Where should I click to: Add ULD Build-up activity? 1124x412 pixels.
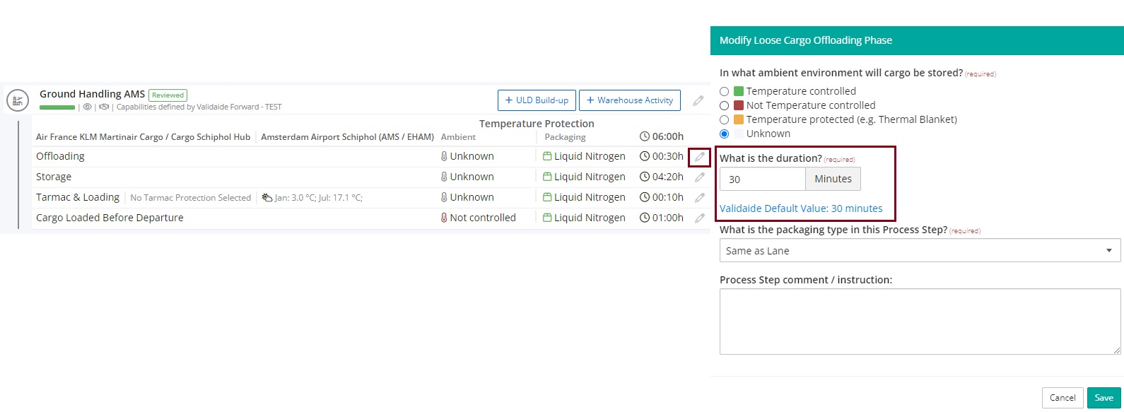pos(537,100)
